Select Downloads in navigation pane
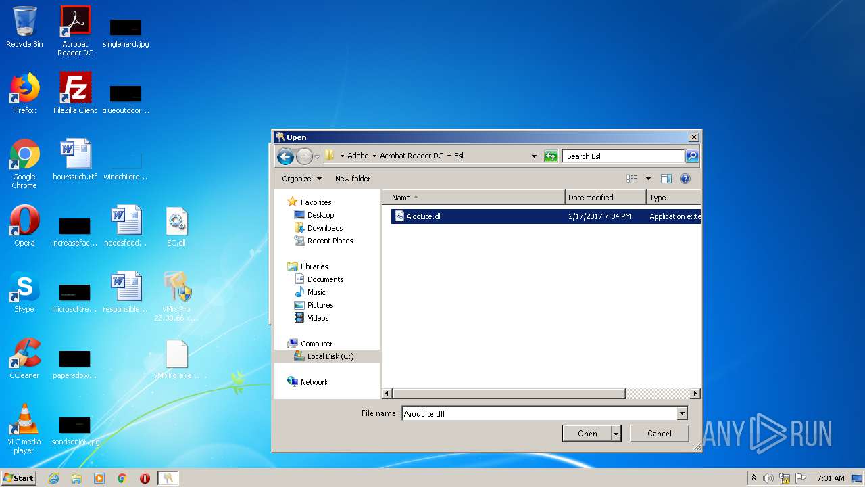 (325, 228)
